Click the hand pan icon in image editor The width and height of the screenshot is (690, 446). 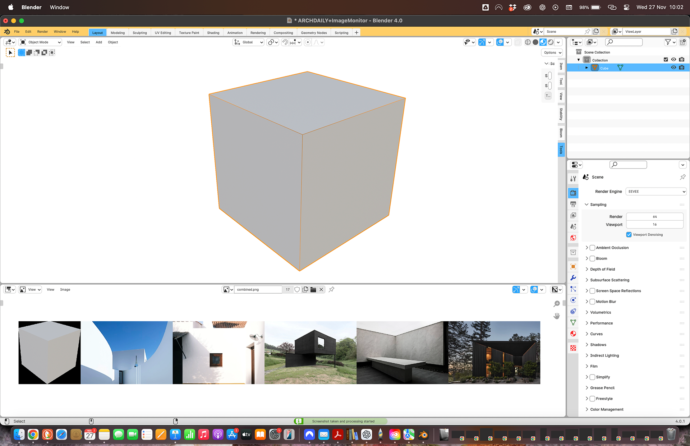pos(557,316)
